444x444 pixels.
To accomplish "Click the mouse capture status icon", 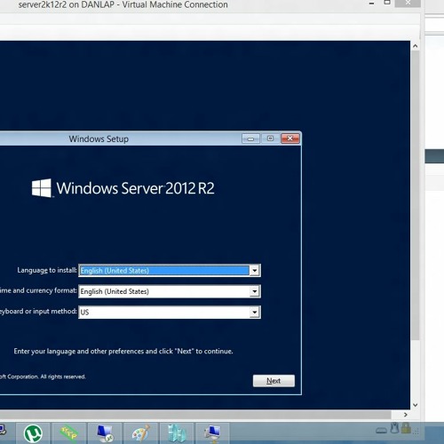I will point(394,429).
